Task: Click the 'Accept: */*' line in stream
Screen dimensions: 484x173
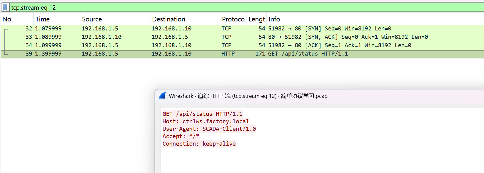Action: click(x=181, y=136)
